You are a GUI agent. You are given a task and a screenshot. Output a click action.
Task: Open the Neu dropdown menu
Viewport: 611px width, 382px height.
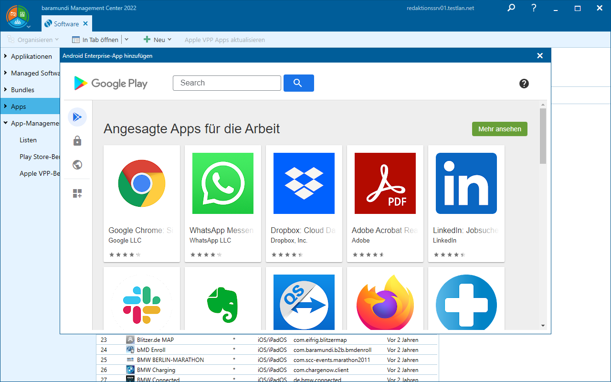[x=158, y=40]
